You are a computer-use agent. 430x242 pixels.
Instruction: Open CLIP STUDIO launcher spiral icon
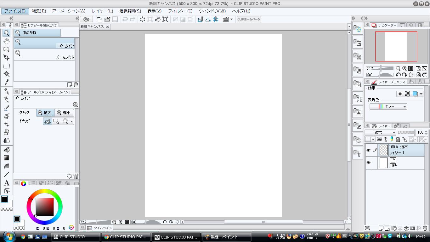pos(86,19)
